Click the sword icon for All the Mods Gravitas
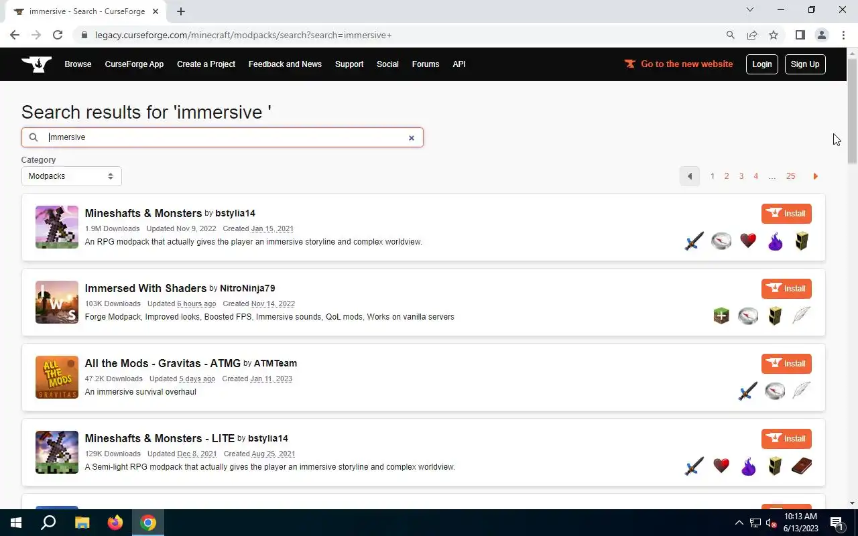Viewport: 858px width, 536px height. (747, 391)
